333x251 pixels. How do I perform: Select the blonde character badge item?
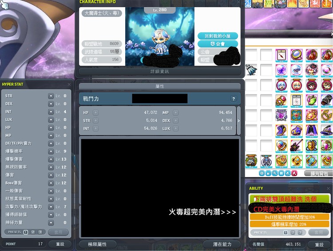(x=297, y=85)
